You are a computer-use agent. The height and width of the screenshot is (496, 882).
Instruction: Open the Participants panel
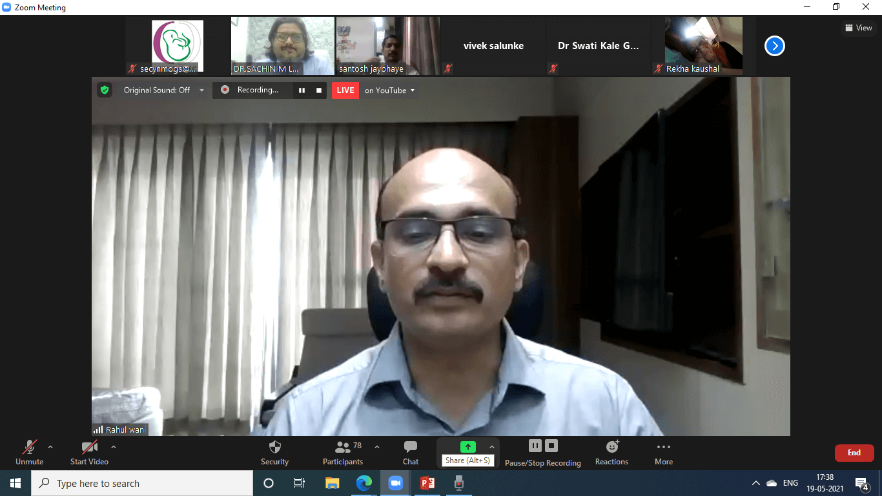[343, 447]
